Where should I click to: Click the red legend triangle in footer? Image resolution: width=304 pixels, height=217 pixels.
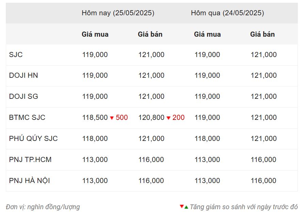tap(182, 206)
